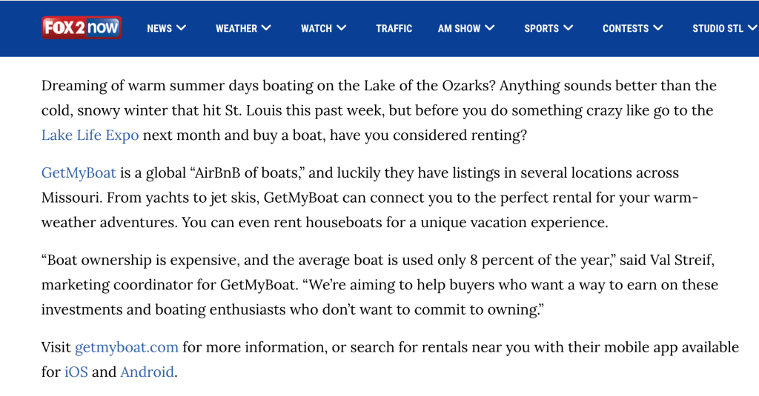Expand the News dropdown chevron
Viewport: 759px width, 396px height.
[182, 28]
